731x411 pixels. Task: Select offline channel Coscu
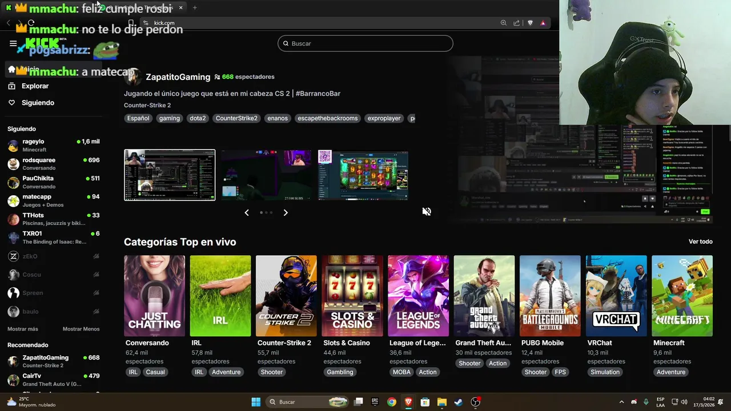coord(54,275)
